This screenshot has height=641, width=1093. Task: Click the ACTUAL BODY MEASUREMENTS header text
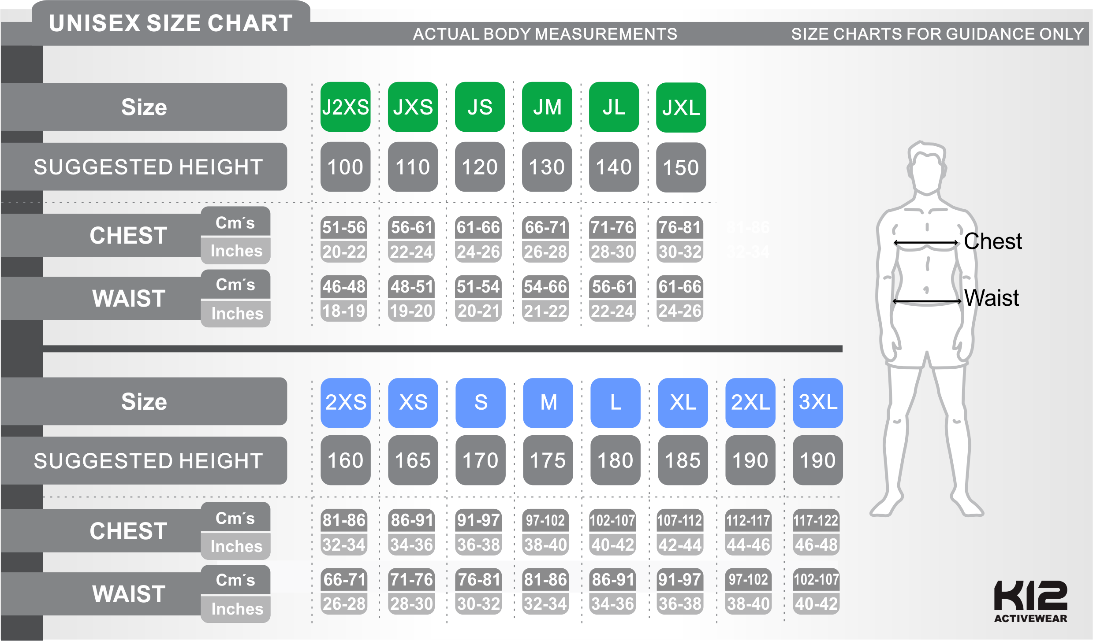545,34
